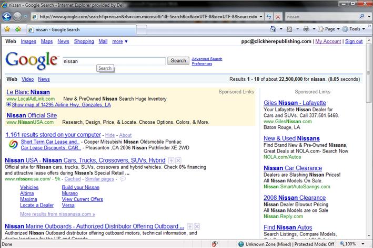
Task: Remove the Nissan Marine Outboards result
Action: tap(197, 227)
